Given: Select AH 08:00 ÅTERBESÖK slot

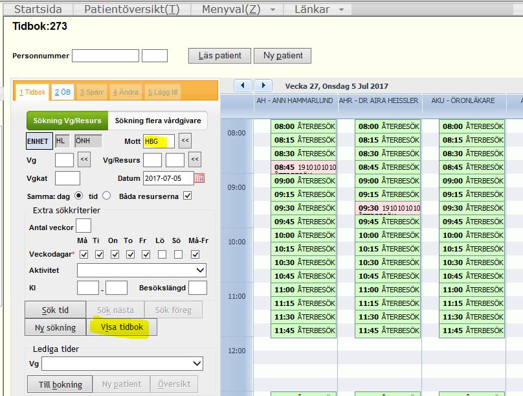Looking at the screenshot, I should point(304,126).
